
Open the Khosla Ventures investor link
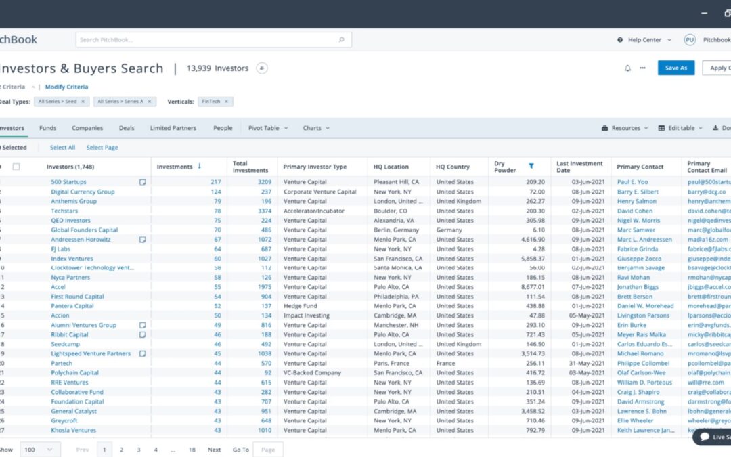click(73, 431)
